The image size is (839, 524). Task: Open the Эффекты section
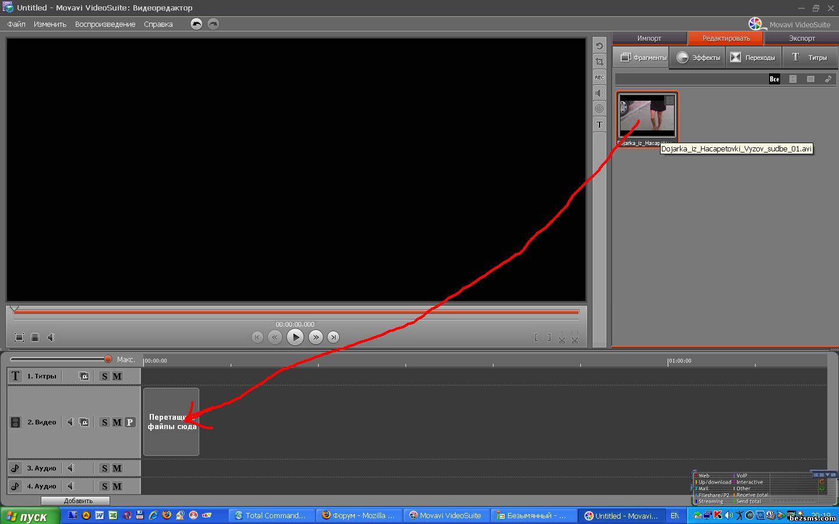point(698,57)
